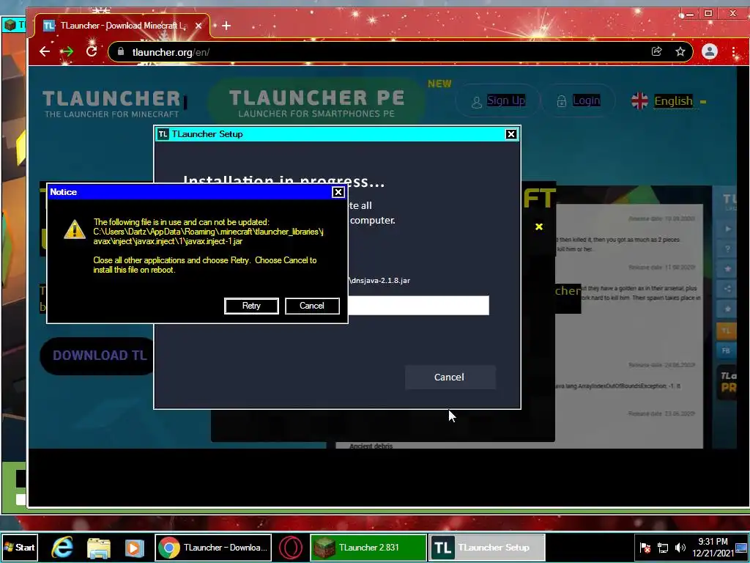Open the Windows Start menu
The image size is (750, 563).
19,547
